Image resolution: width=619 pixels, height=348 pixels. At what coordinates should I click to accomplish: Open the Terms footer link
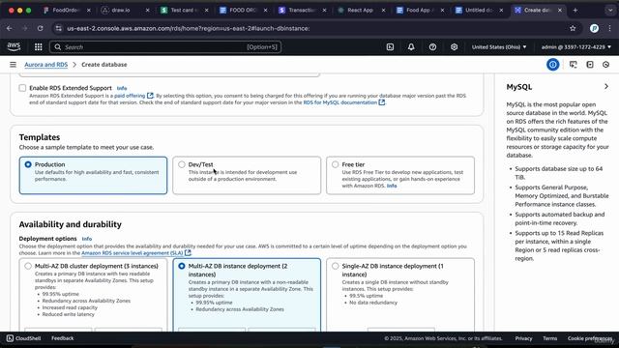[549, 338]
